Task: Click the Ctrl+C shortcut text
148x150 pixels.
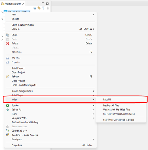Action: click(x=89, y=35)
